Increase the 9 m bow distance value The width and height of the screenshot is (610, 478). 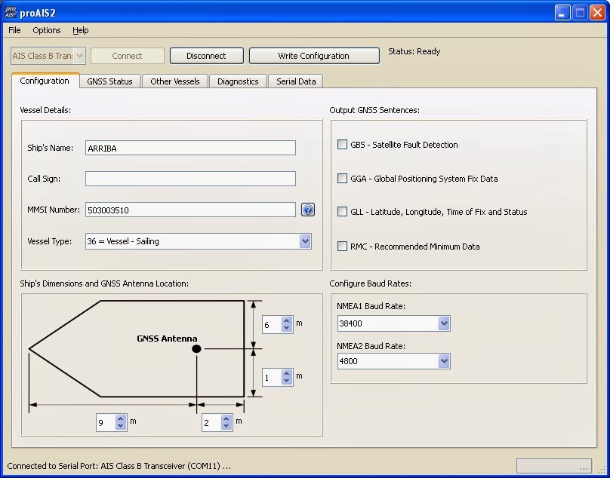tap(121, 419)
